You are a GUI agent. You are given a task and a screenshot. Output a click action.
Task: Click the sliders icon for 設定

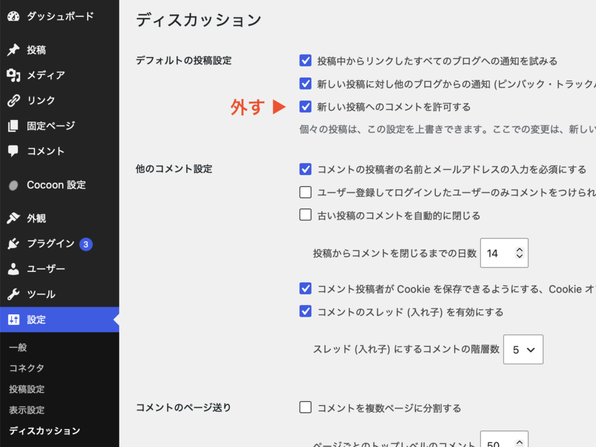tap(14, 320)
